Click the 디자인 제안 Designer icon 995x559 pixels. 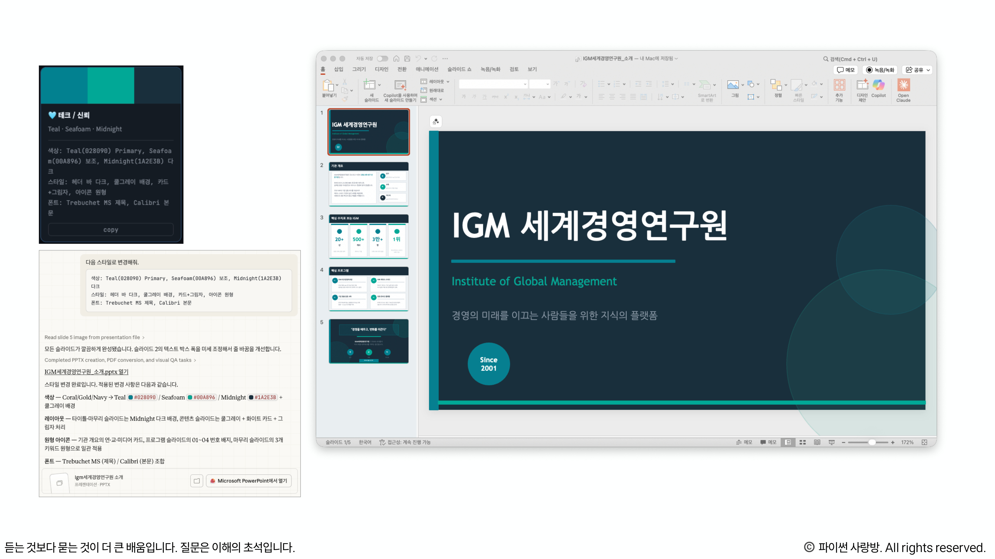(862, 85)
